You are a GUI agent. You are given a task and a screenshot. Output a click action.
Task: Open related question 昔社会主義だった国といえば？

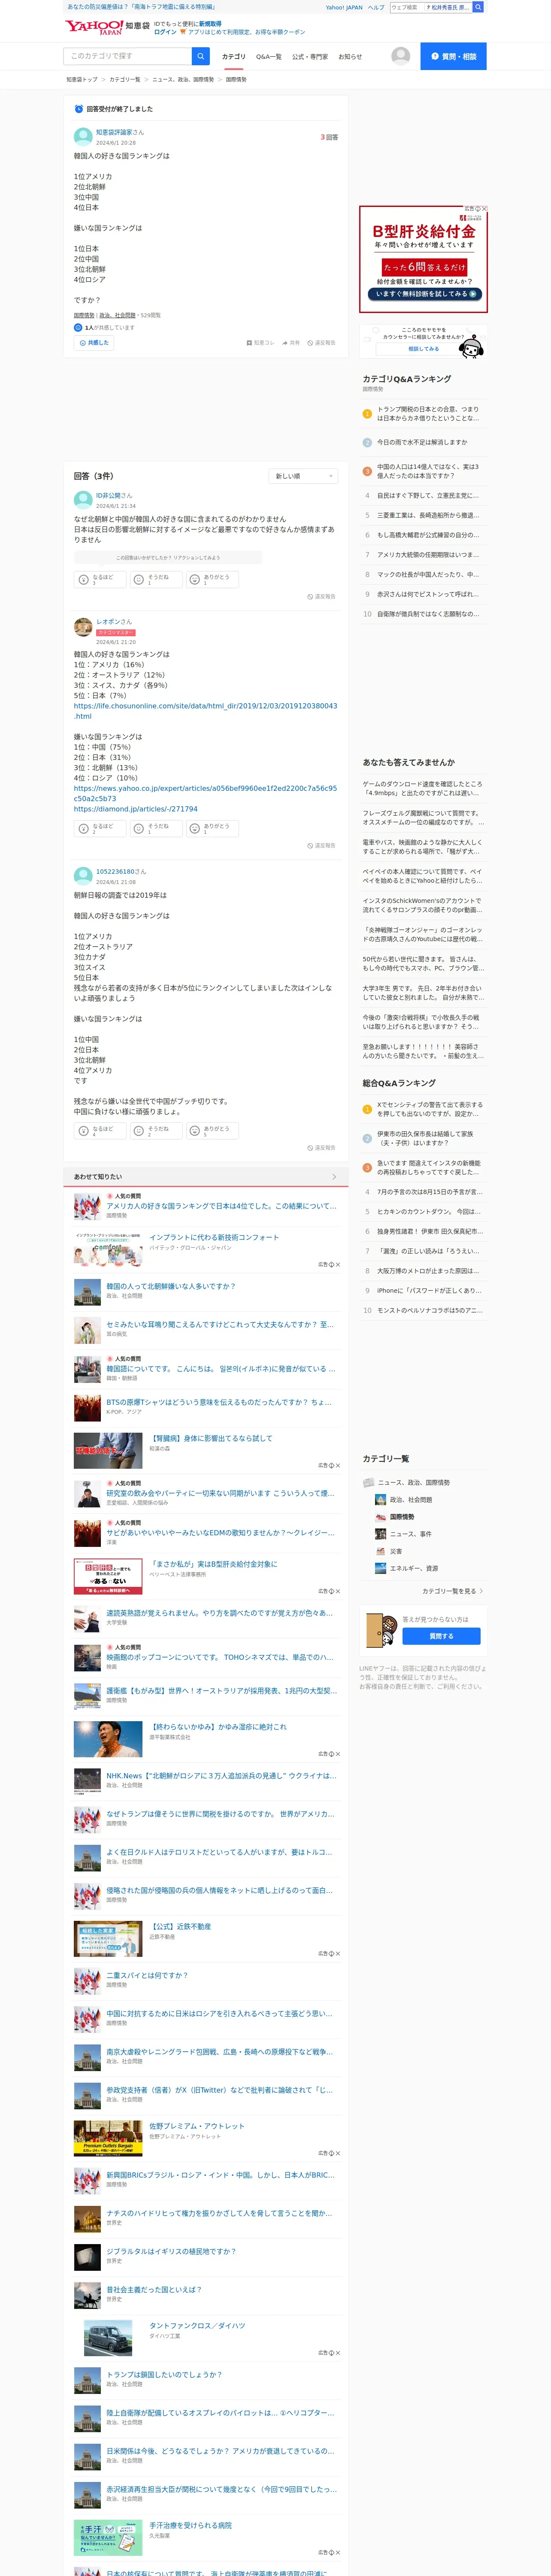point(154,2289)
